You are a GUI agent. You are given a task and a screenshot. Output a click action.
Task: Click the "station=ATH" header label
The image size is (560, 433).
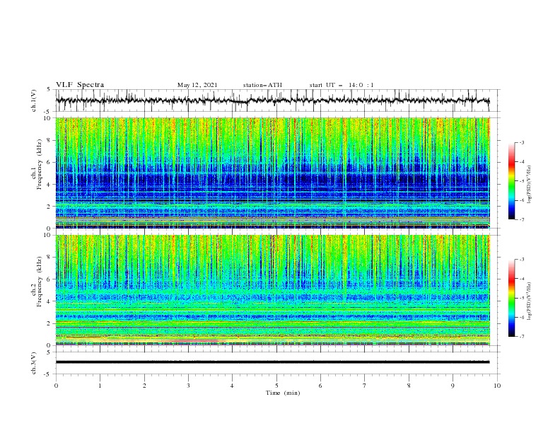coord(262,85)
